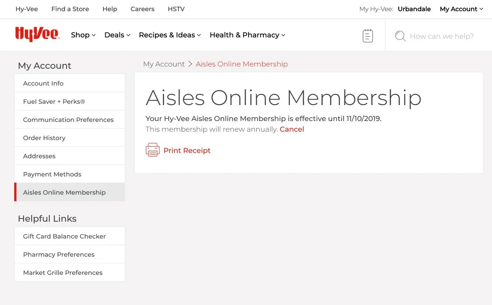Click the Aisles Online Membership breadcrumb
The height and width of the screenshot is (305, 492).
click(x=242, y=64)
